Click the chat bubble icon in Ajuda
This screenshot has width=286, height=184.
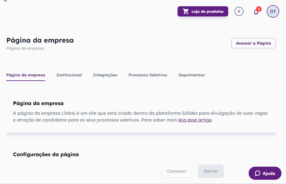(x=258, y=173)
